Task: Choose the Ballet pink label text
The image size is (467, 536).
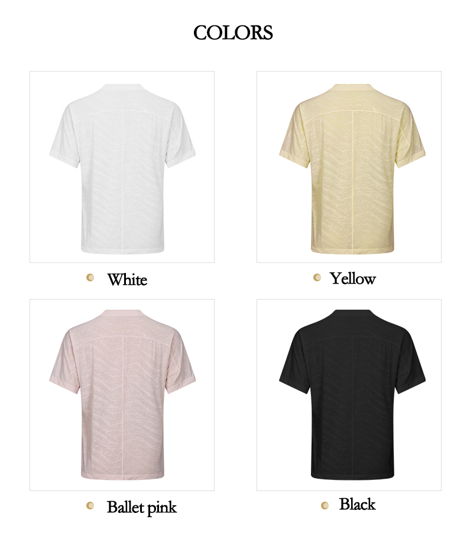Action: tap(141, 507)
